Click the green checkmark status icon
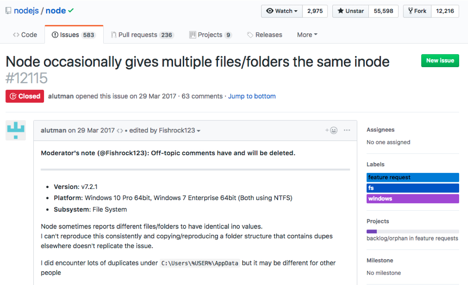 coord(71,11)
